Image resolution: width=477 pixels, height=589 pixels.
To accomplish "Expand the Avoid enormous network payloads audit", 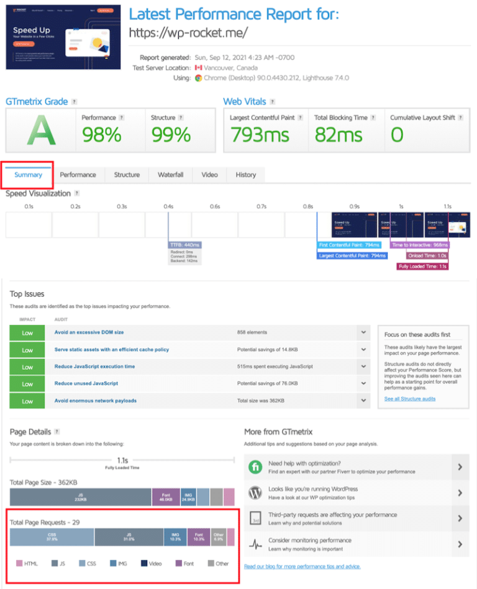I will click(363, 401).
